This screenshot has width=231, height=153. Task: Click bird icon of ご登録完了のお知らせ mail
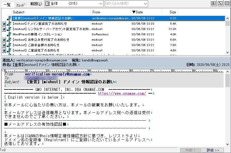pyautogui.click(x=9, y=50)
